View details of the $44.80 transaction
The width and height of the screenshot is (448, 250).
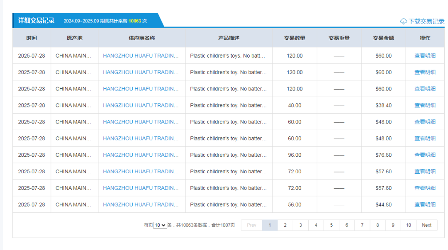(425, 204)
